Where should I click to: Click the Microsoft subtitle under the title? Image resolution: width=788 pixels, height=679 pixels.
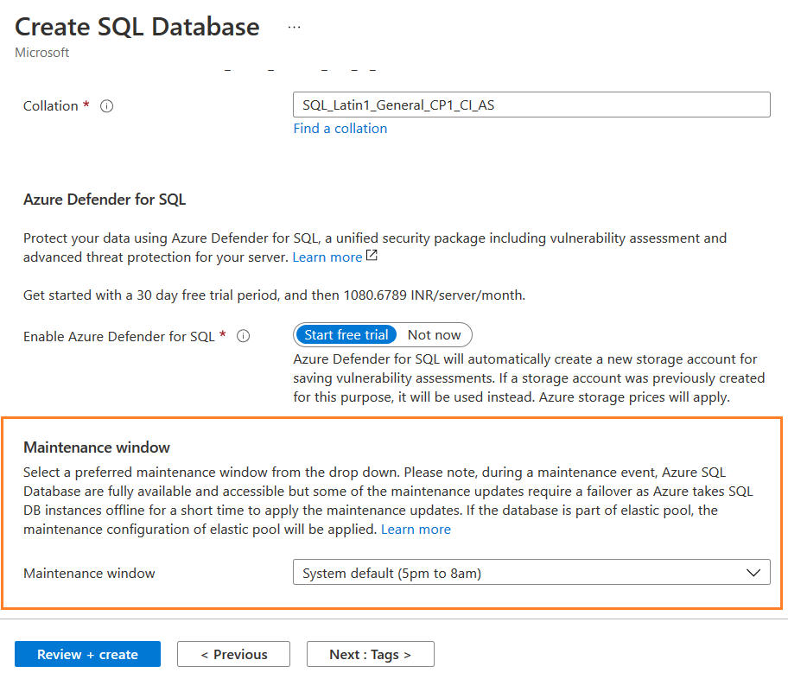(42, 53)
